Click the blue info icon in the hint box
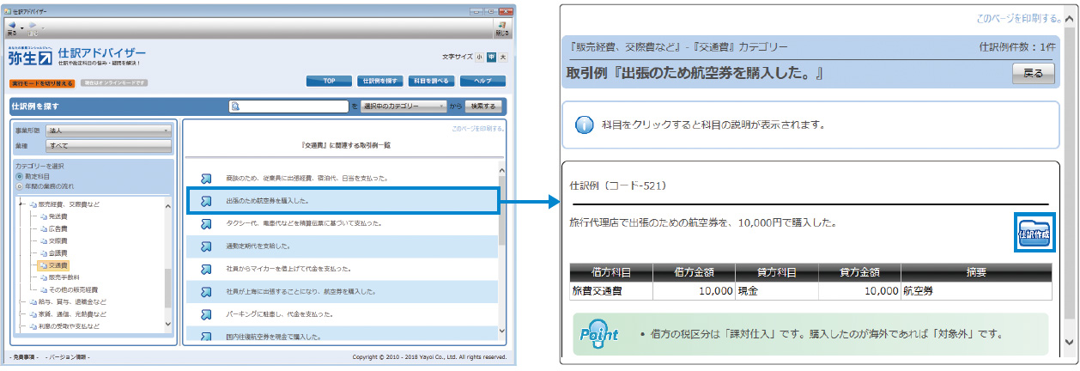The image size is (1080, 371). click(584, 125)
